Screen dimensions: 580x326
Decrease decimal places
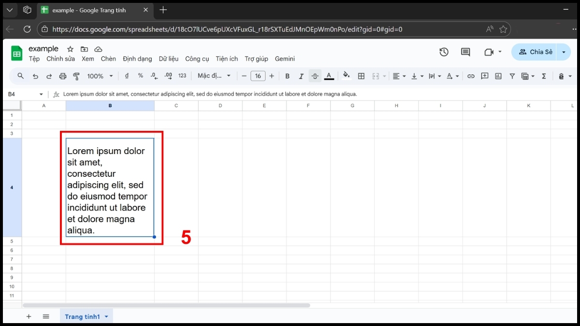[154, 76]
